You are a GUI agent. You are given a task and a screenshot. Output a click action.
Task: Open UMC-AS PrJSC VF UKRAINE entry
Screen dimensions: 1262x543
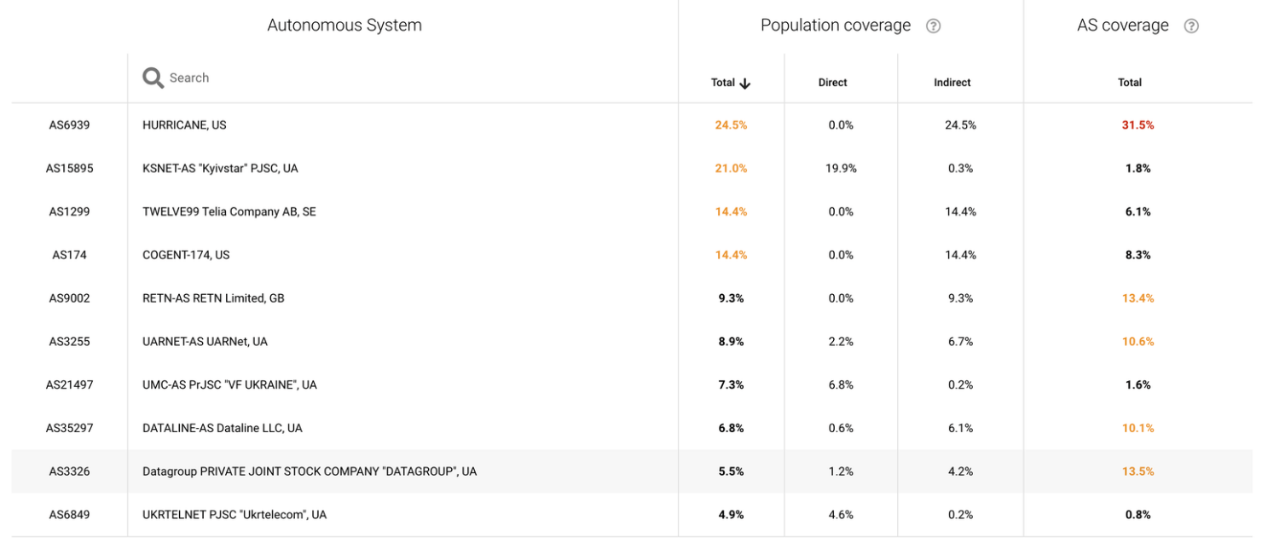tap(229, 385)
